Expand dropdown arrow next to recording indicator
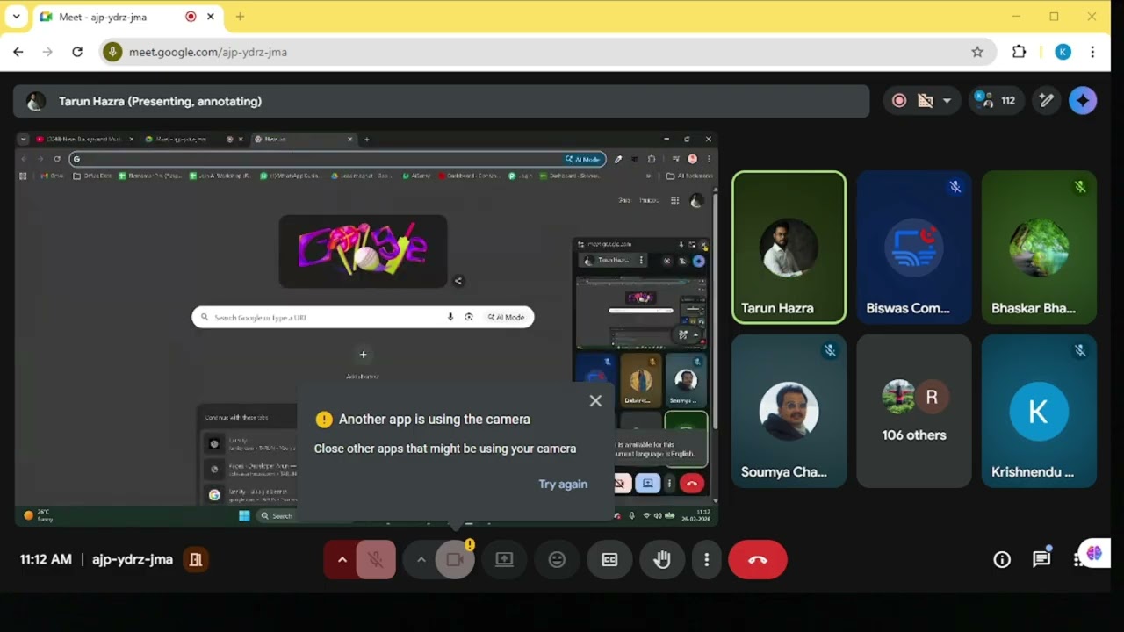The image size is (1124, 632). (x=947, y=101)
